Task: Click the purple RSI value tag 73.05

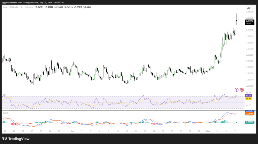Action: pos(248,95)
